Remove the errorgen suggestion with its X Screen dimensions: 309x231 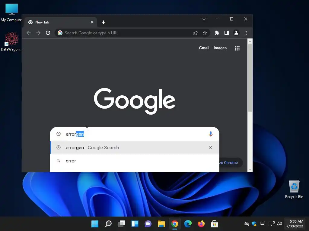point(210,147)
